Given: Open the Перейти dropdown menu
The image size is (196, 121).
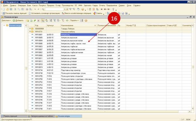Looking at the screenshot, I should point(74,20).
